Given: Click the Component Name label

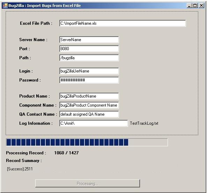Looking at the screenshot, I should 38,105.
